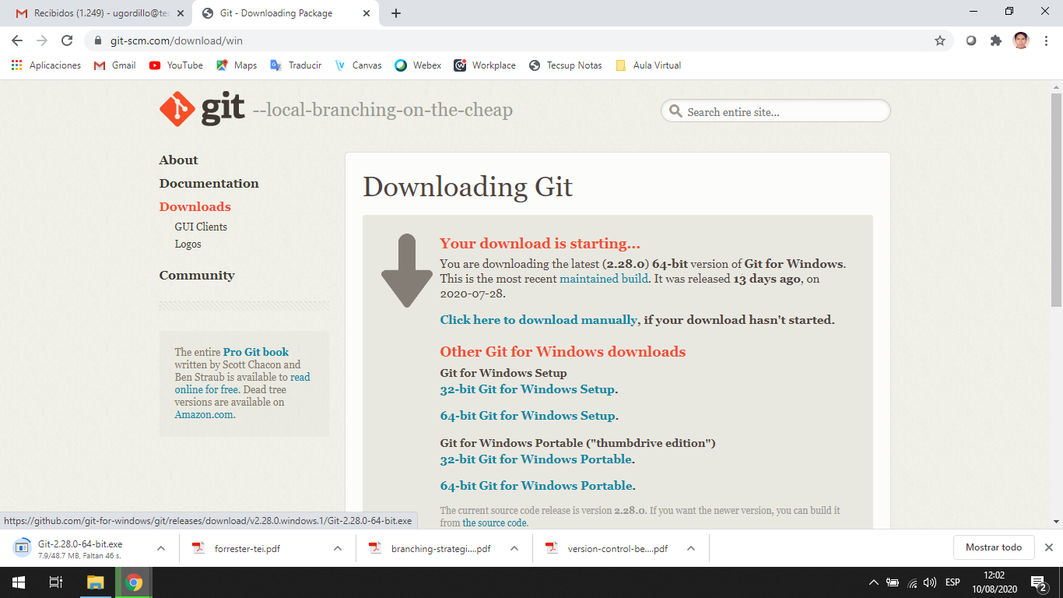Viewport: 1063px width, 598px height.
Task: Click the 'Click here to download manually' link
Action: click(538, 320)
